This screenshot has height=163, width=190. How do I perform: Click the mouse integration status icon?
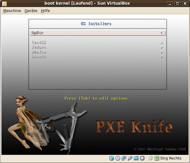[151, 158]
